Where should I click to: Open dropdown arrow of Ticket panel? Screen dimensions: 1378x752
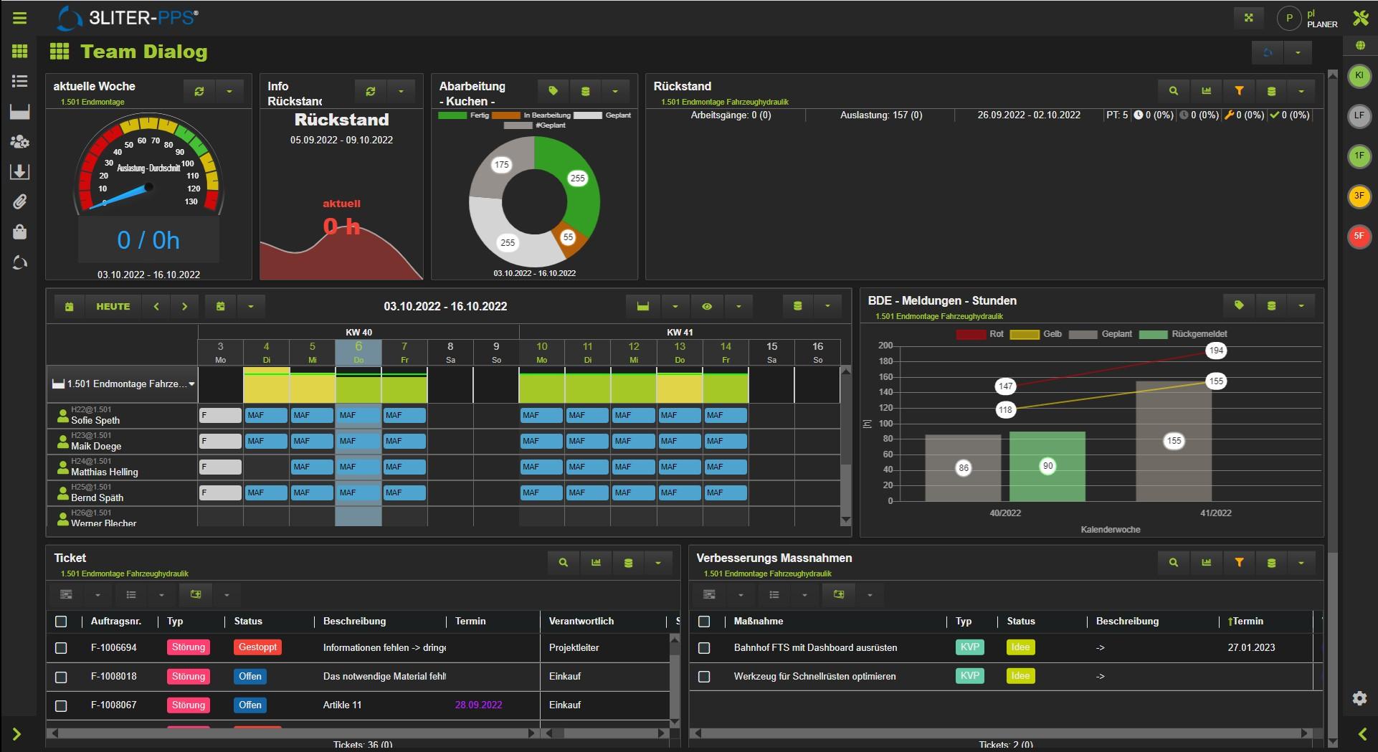[658, 563]
